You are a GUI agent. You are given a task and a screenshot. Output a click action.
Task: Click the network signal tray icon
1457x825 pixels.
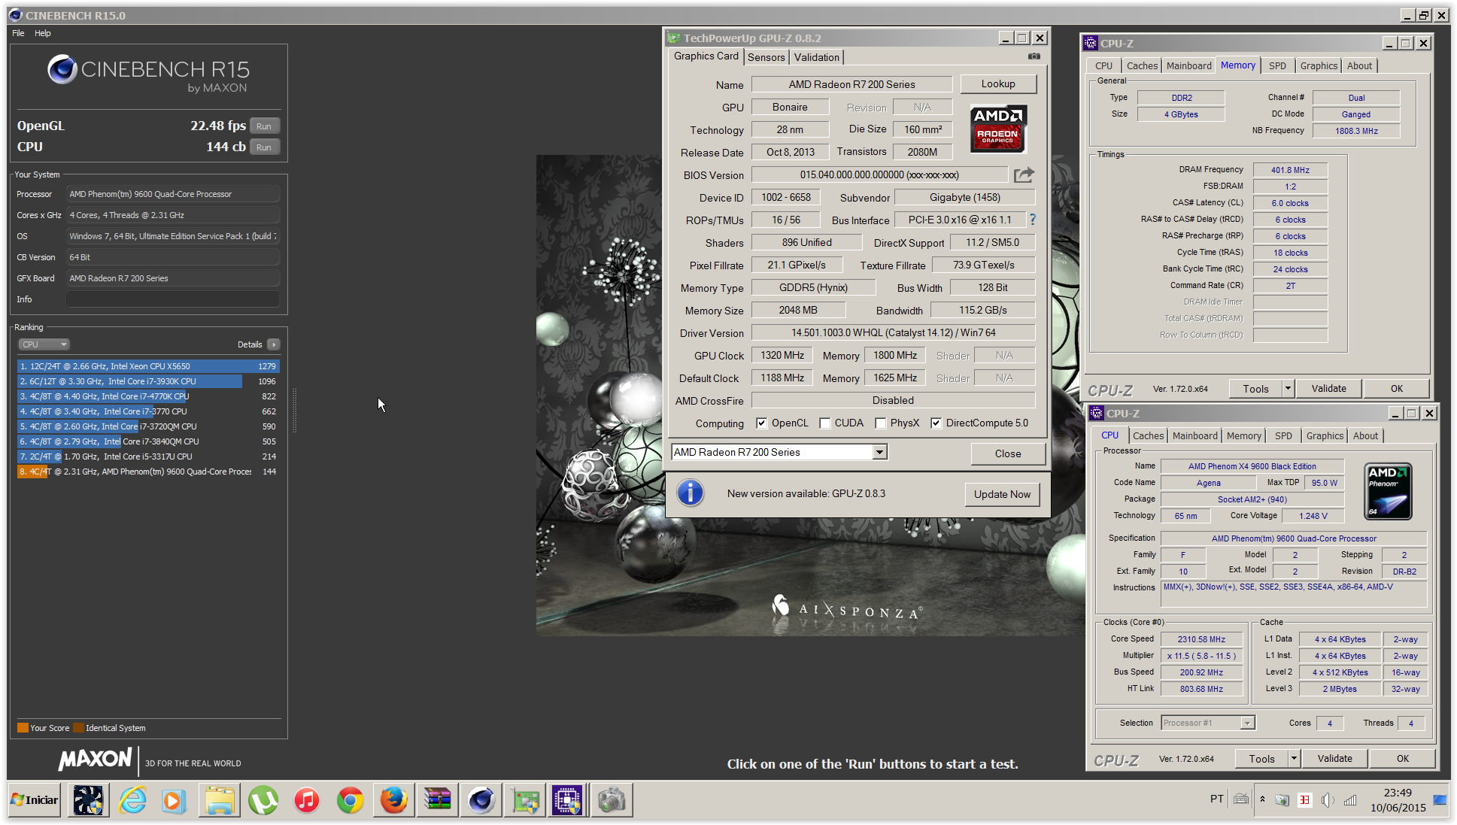click(1350, 800)
